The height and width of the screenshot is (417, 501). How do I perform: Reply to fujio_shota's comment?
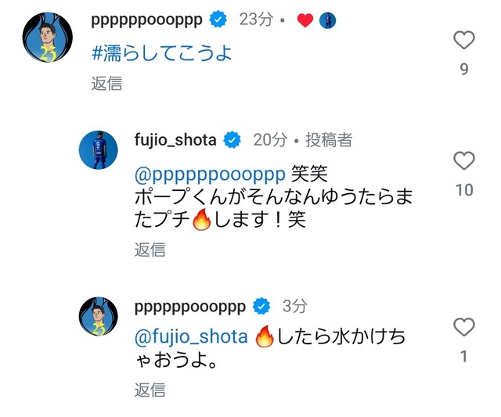coord(150,250)
